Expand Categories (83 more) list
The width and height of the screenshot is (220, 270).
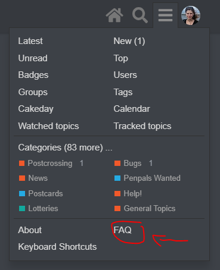click(x=65, y=147)
